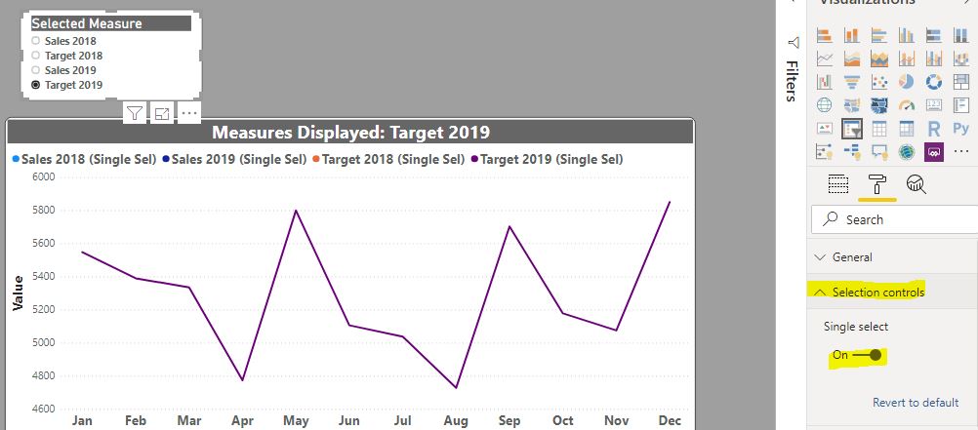Select the Donut chart visualization
The image size is (978, 430).
point(934,82)
